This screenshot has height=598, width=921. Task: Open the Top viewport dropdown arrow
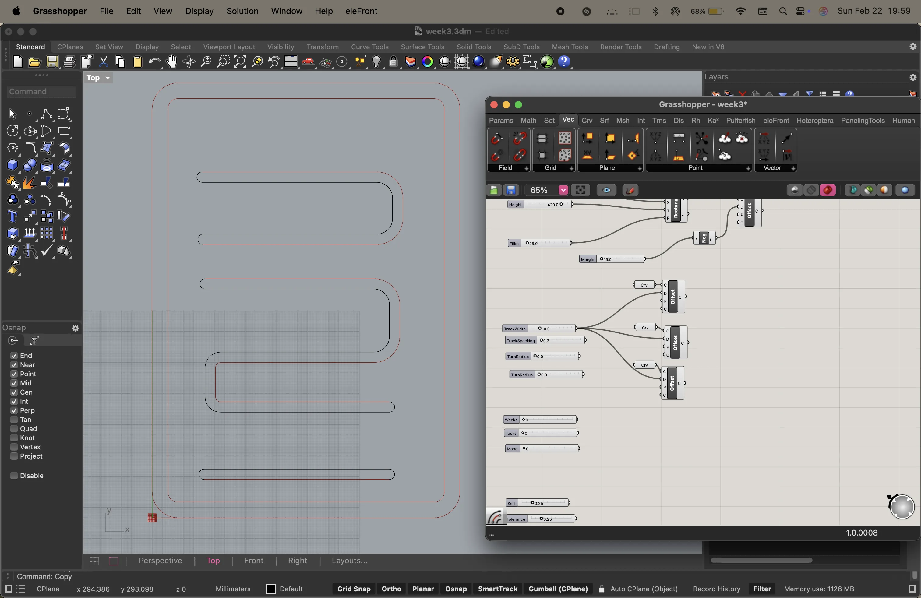(x=108, y=78)
